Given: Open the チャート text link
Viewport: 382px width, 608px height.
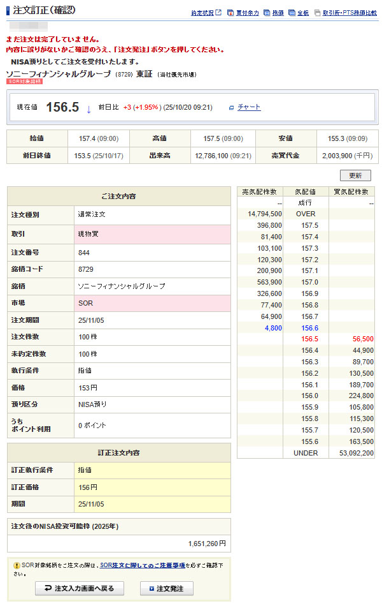Looking at the screenshot, I should (249, 107).
